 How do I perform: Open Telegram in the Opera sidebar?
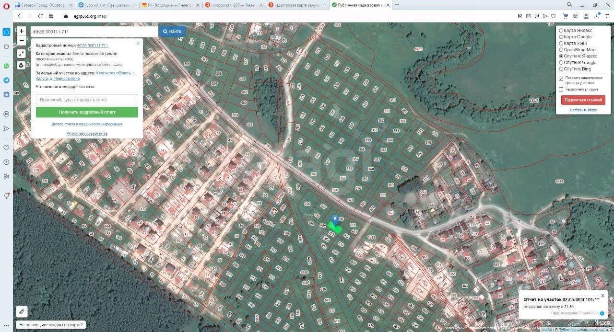pyautogui.click(x=6, y=80)
